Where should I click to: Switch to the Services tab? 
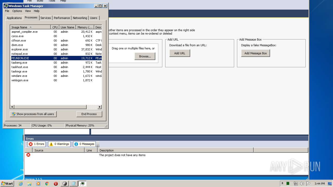point(46,18)
